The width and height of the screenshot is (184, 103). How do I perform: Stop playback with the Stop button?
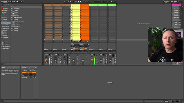(78, 2)
